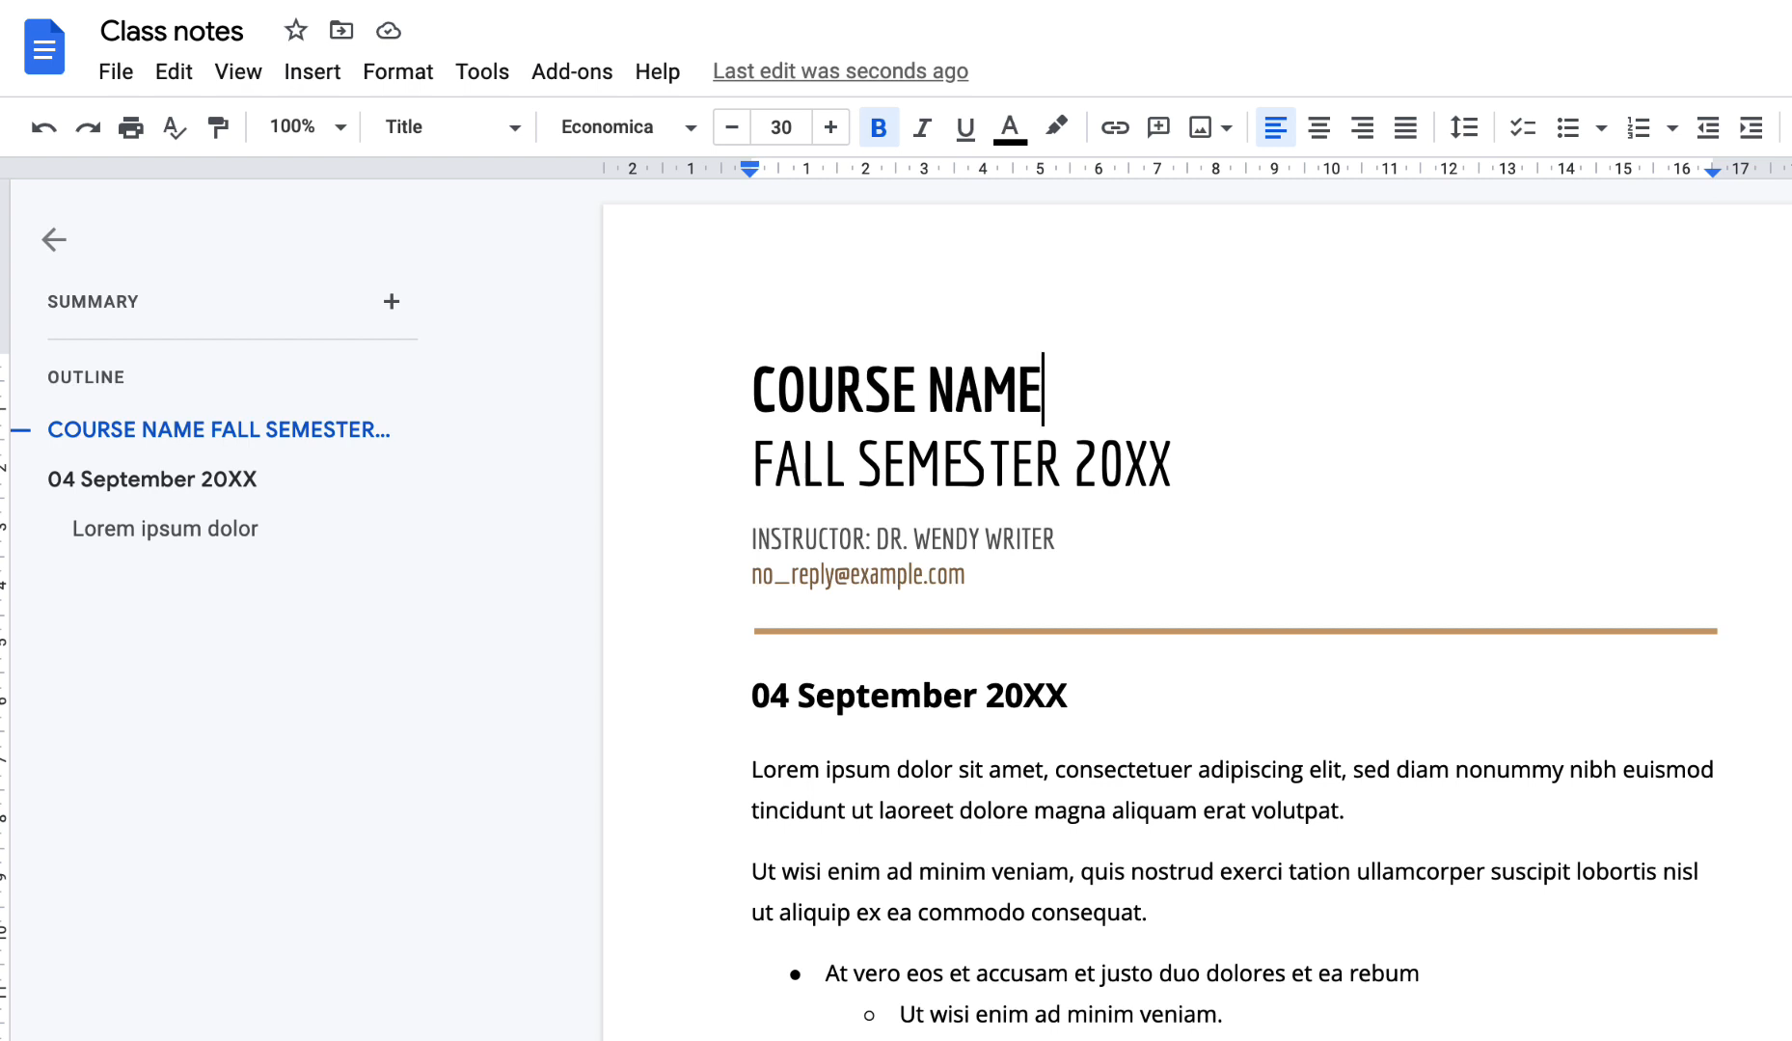
Task: Place cursor in FALL SEMESTER 20XX title
Action: (x=961, y=465)
